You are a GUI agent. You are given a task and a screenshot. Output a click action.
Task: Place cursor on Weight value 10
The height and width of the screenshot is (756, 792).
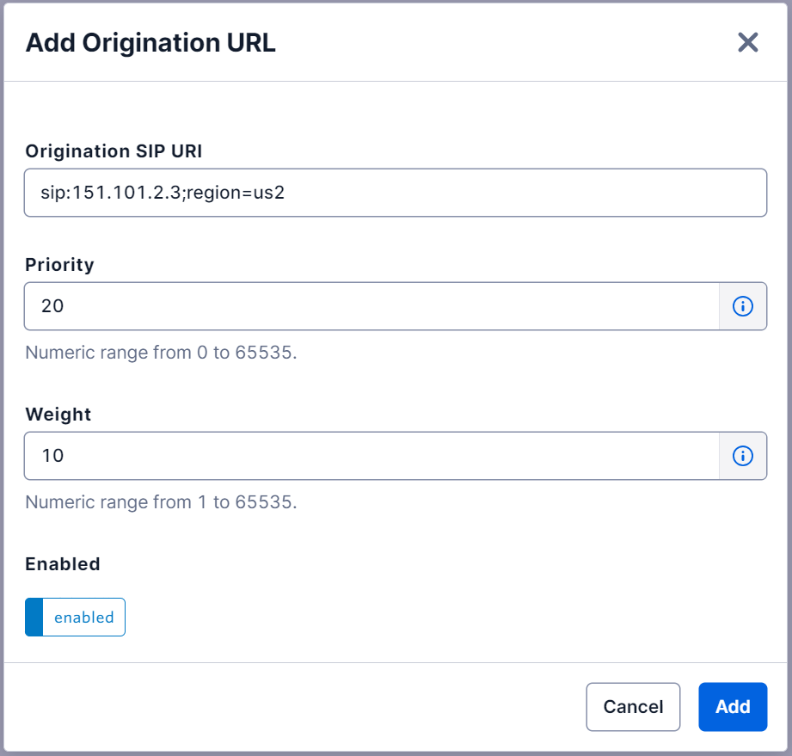[52, 456]
